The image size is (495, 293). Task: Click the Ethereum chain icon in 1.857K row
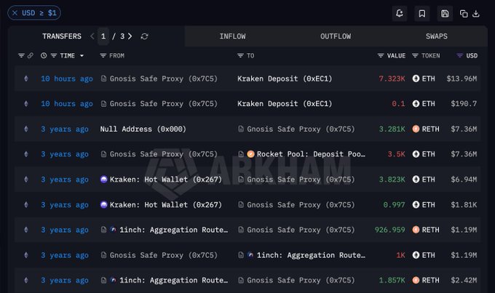[x=26, y=281]
